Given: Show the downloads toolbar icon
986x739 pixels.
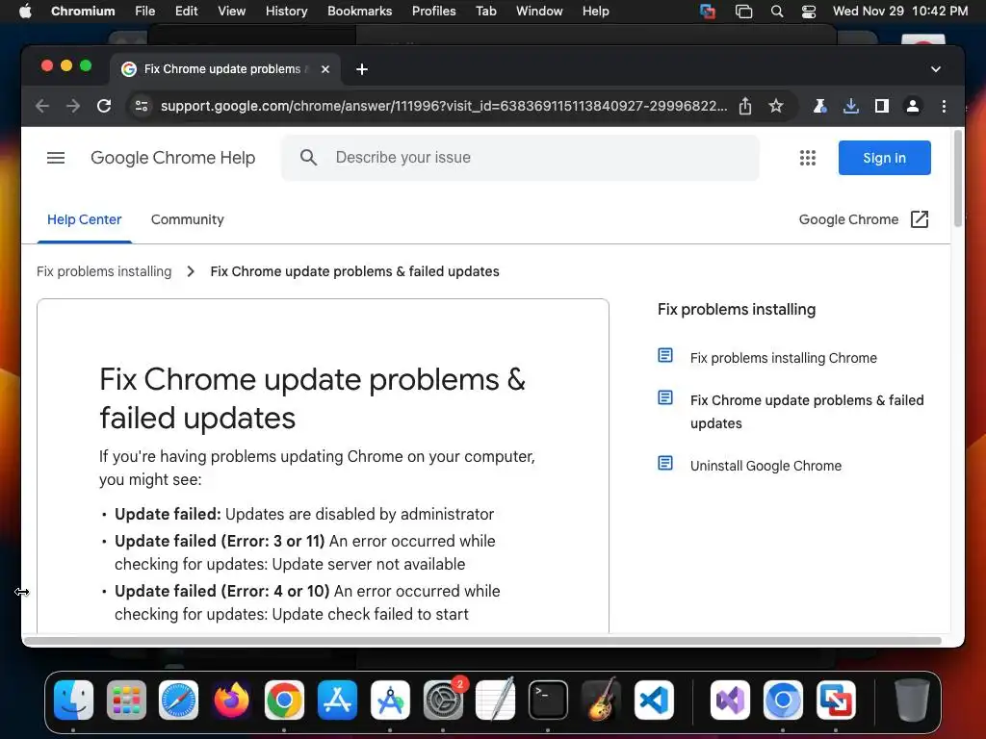Looking at the screenshot, I should click(x=851, y=106).
